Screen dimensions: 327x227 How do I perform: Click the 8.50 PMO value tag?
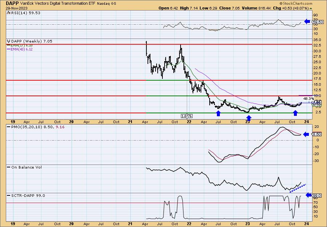(317, 134)
